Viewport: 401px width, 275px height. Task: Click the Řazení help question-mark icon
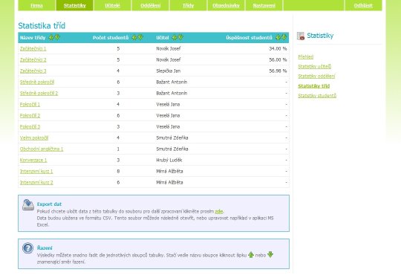click(27, 248)
